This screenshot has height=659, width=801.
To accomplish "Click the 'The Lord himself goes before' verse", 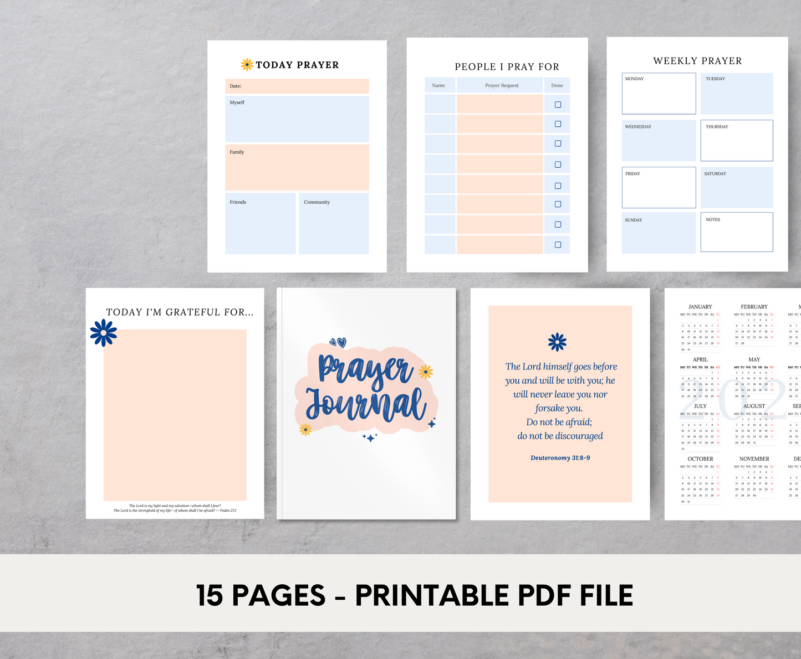I will pos(561,401).
